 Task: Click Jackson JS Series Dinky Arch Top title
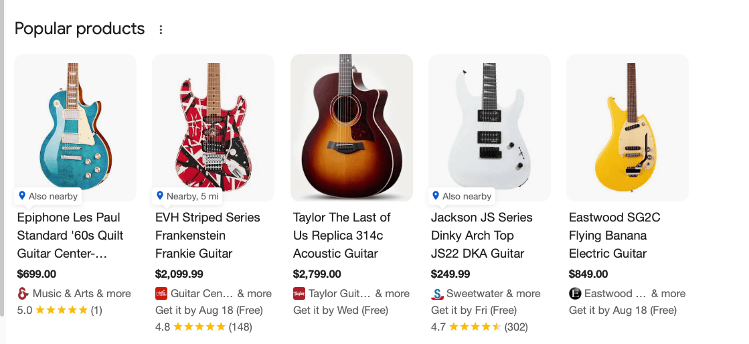[481, 236]
